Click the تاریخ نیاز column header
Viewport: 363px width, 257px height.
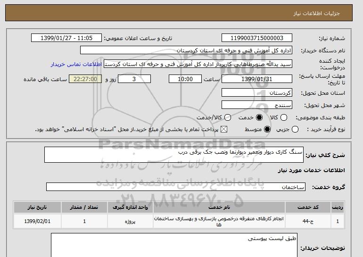[x=37, y=207]
